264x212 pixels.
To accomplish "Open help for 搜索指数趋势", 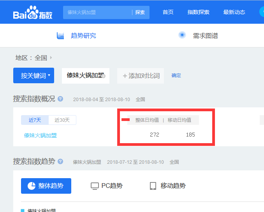I will pos(60,161).
